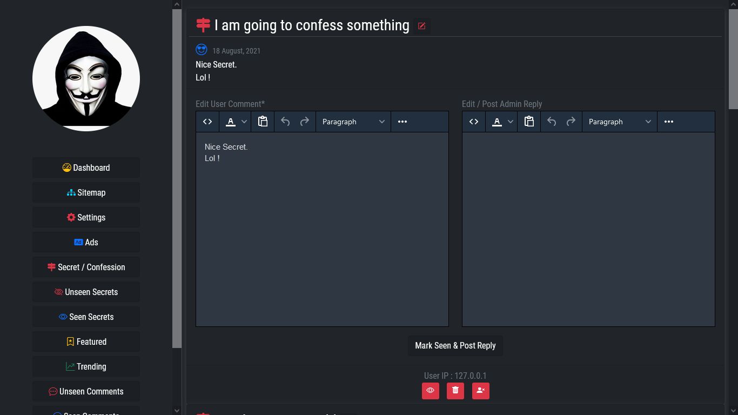738x415 pixels.
Task: Click the clipboard paste icon in the comment editor
Action: pos(263,121)
